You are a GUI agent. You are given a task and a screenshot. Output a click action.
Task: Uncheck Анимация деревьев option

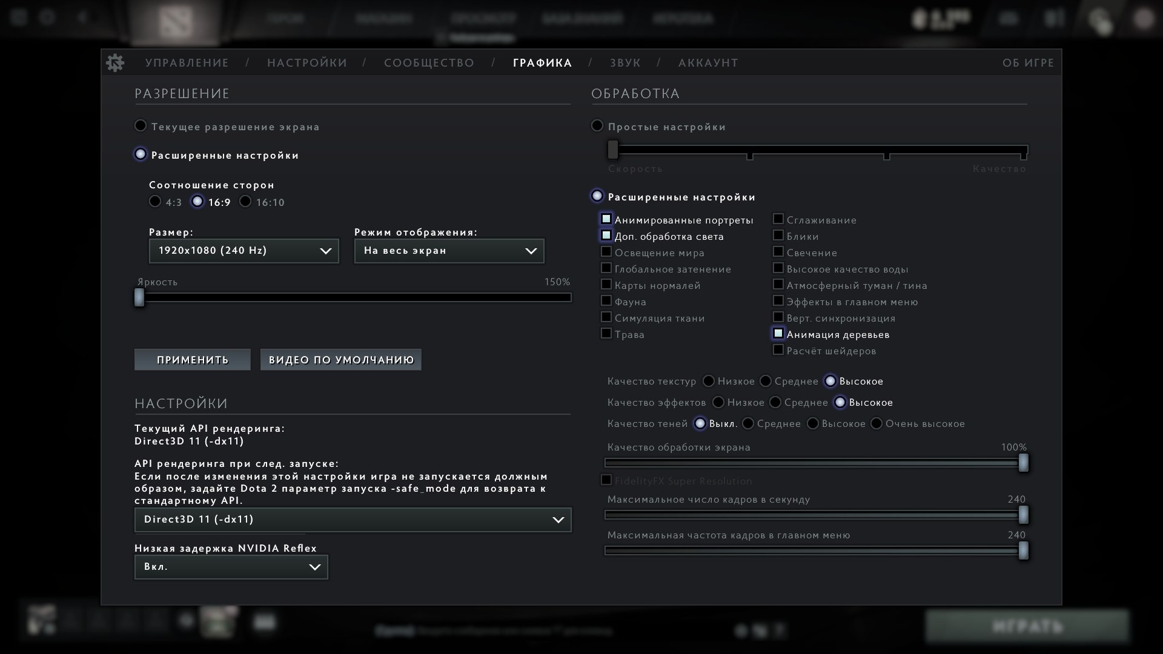point(778,334)
